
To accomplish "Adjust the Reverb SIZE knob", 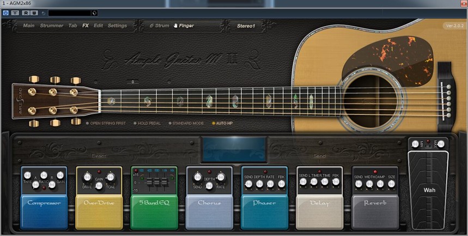I will point(391,184).
